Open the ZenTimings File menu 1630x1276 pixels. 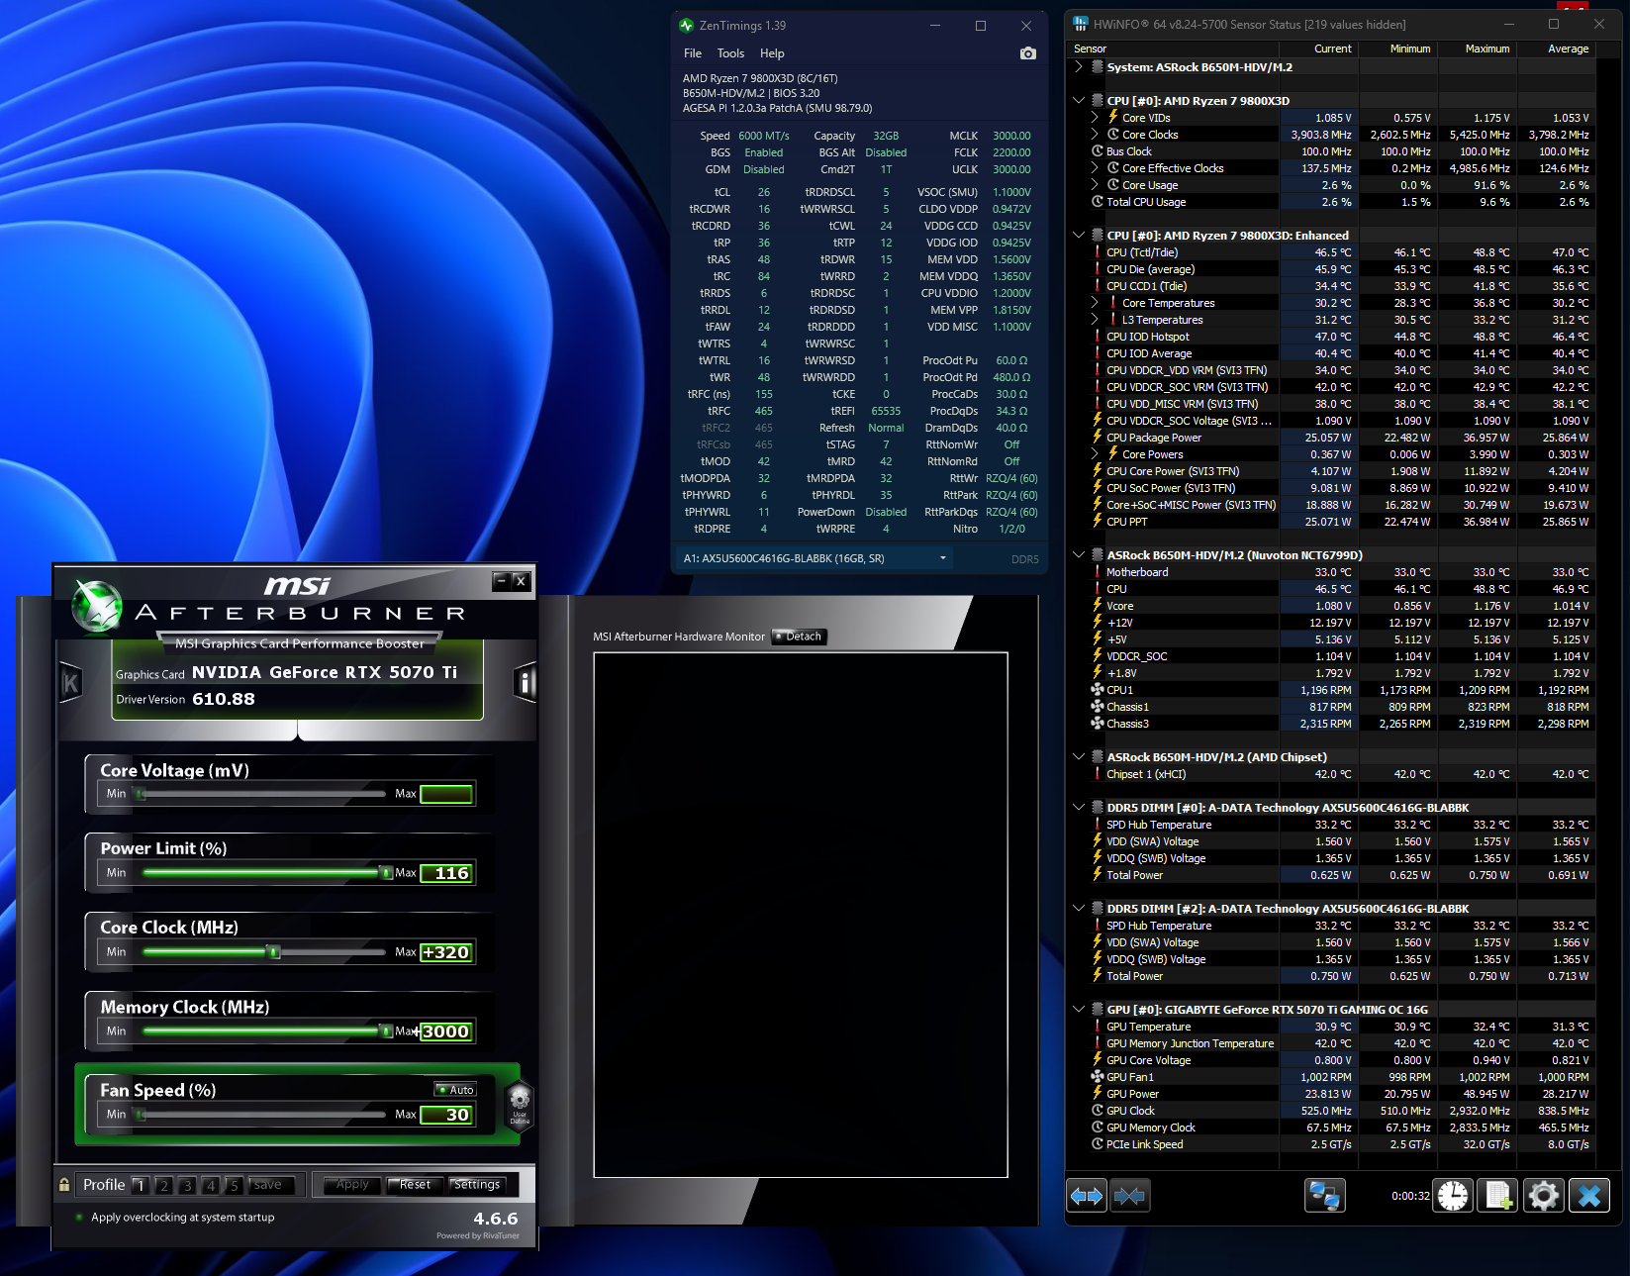click(x=693, y=53)
